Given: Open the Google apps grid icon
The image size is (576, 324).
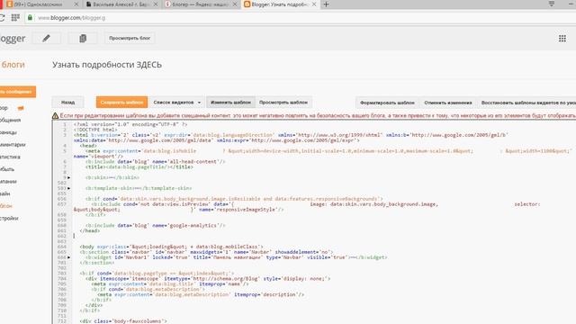Looking at the screenshot, I should click(562, 39).
